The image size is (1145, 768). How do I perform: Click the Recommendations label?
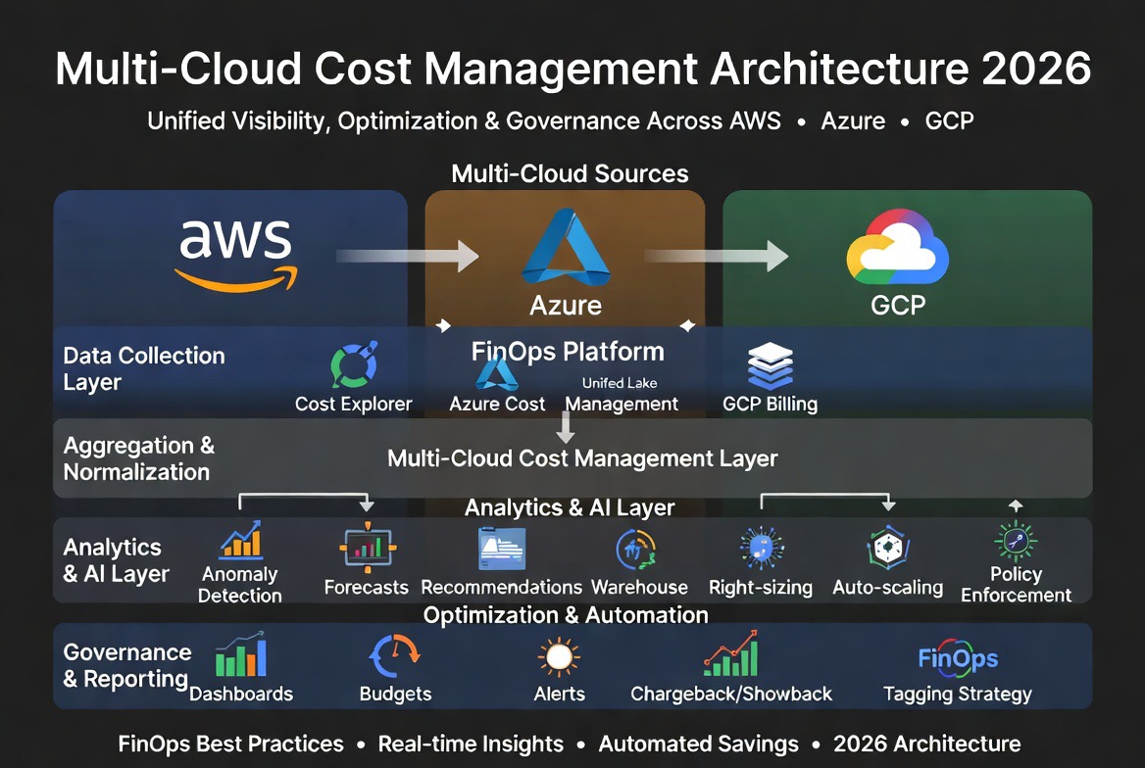tap(501, 587)
